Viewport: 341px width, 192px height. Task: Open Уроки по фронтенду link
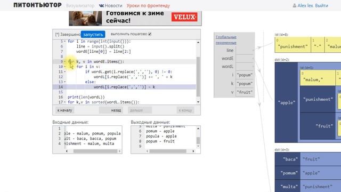click(x=148, y=6)
